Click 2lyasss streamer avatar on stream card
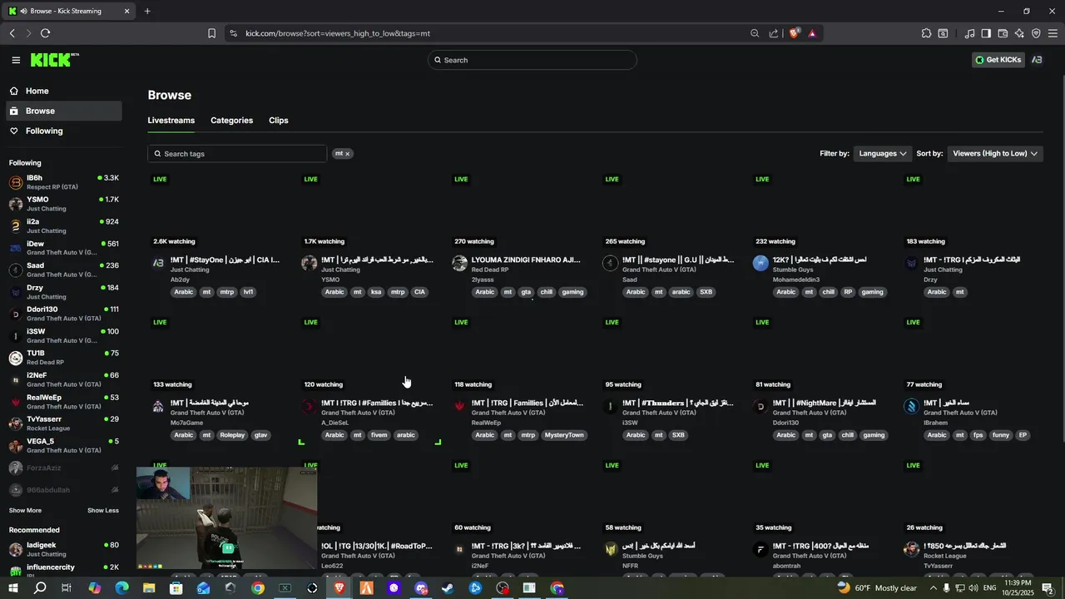The image size is (1065, 599). 459,263
